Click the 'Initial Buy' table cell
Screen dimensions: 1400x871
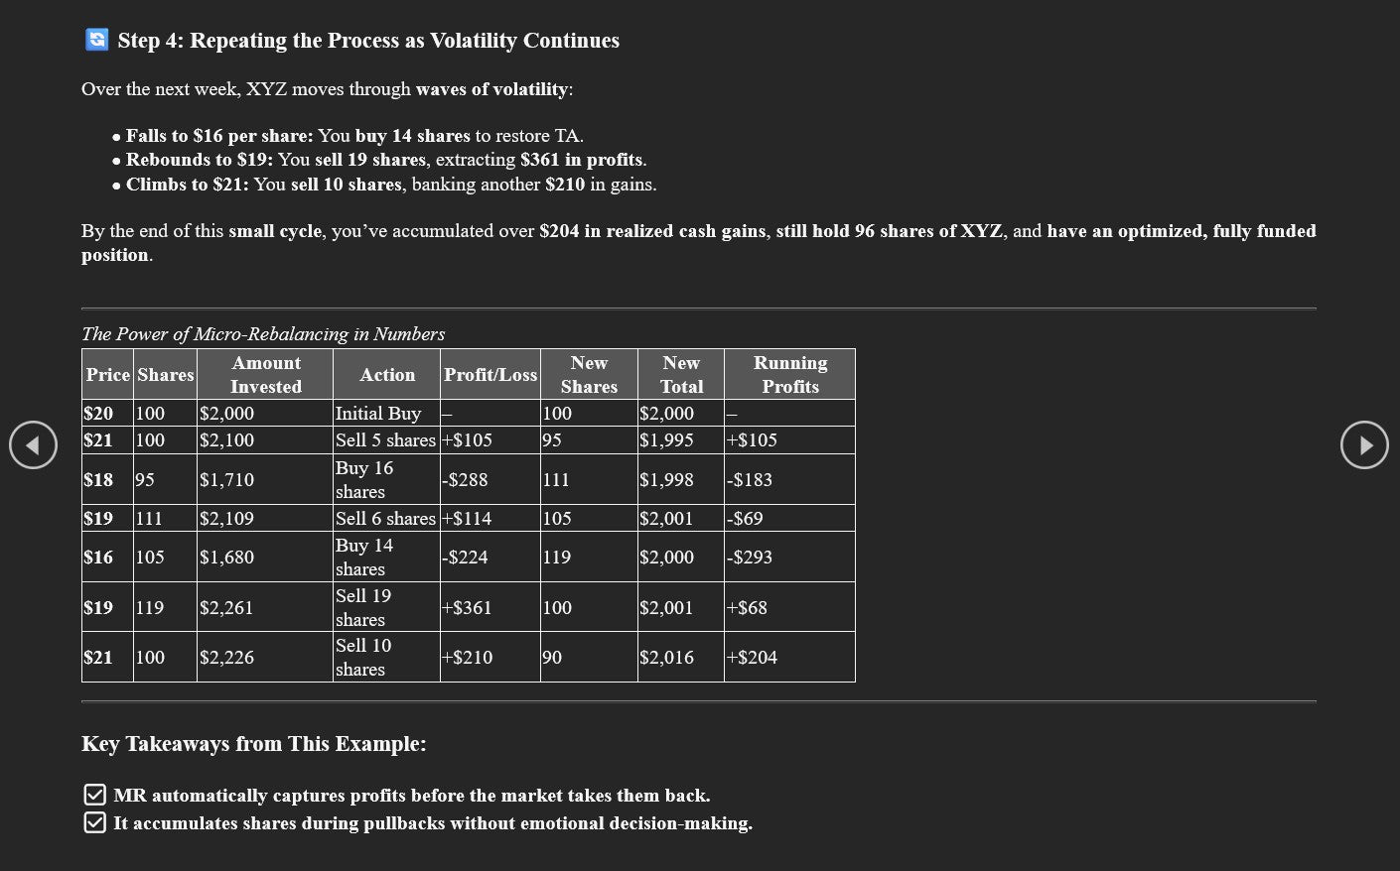378,414
